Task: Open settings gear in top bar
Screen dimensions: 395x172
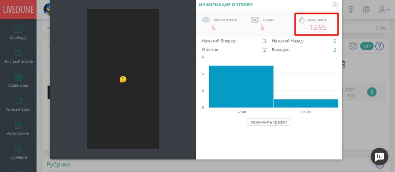Action: click(366, 10)
